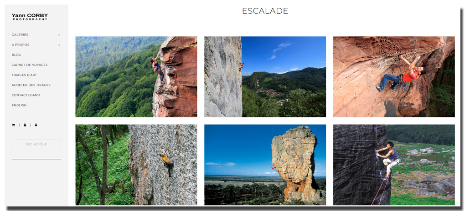Open the A PROPOS menu item
465x211 pixels.
21,45
